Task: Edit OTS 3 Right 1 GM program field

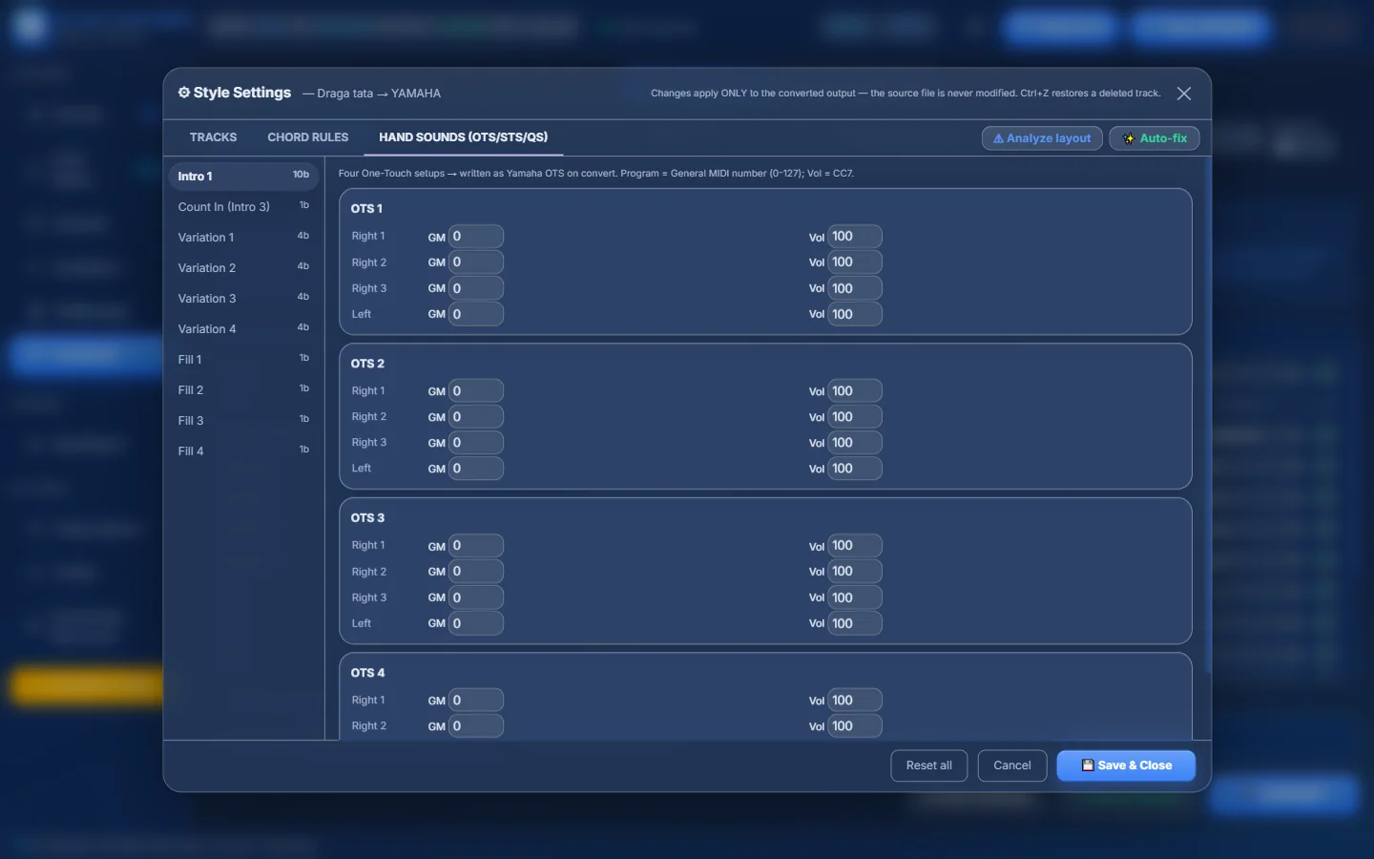Action: pos(476,546)
